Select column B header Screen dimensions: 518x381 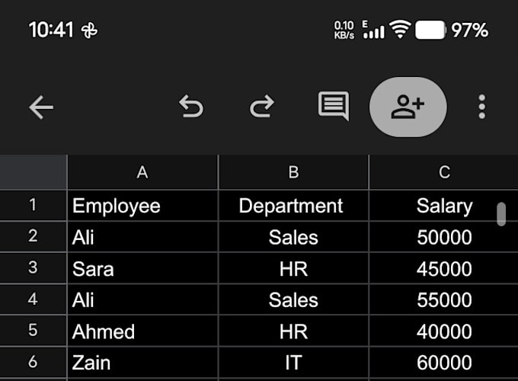293,172
